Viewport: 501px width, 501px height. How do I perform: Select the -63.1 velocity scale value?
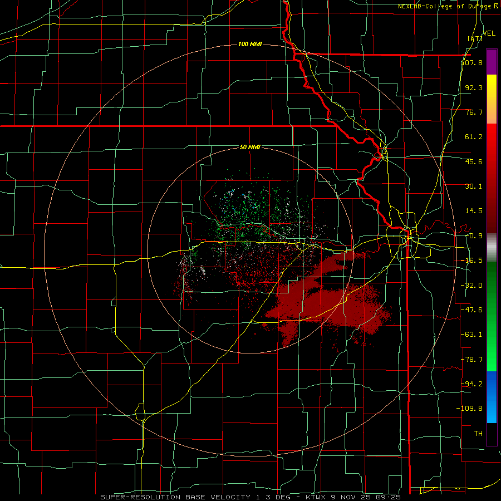(x=471, y=335)
